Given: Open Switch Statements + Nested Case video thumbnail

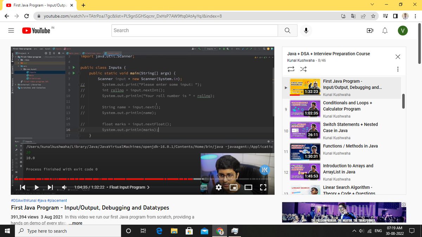Looking at the screenshot, I should tap(305, 130).
